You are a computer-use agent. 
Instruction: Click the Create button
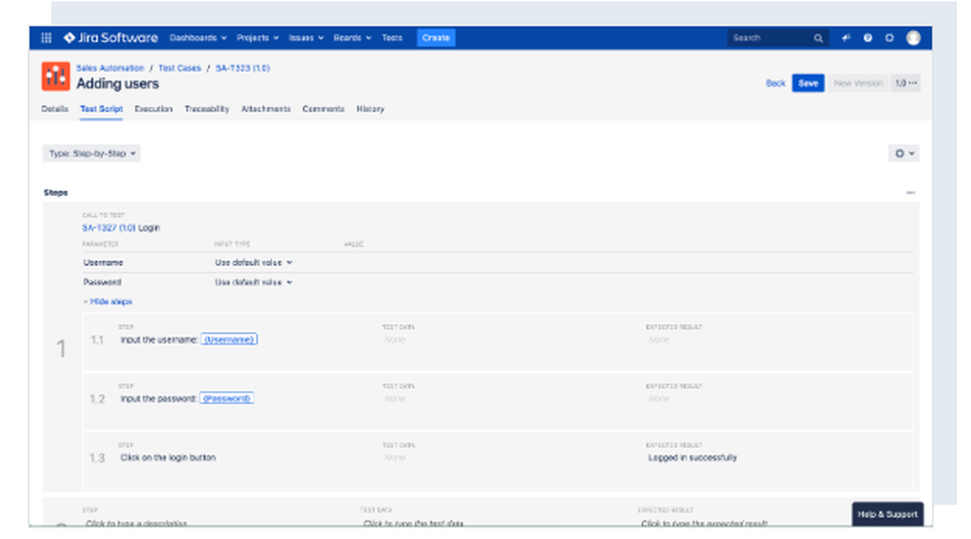click(x=436, y=38)
